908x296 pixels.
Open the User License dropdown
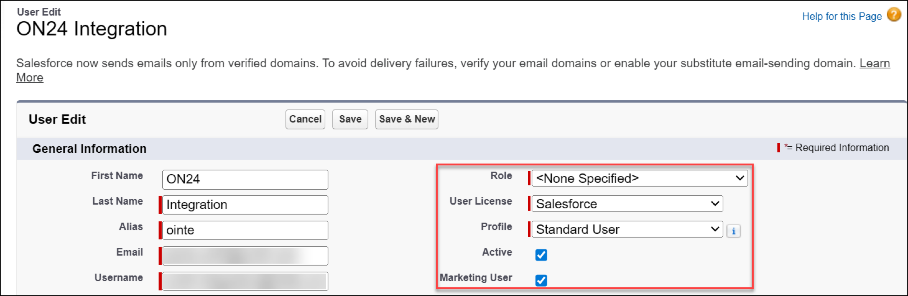click(x=627, y=204)
